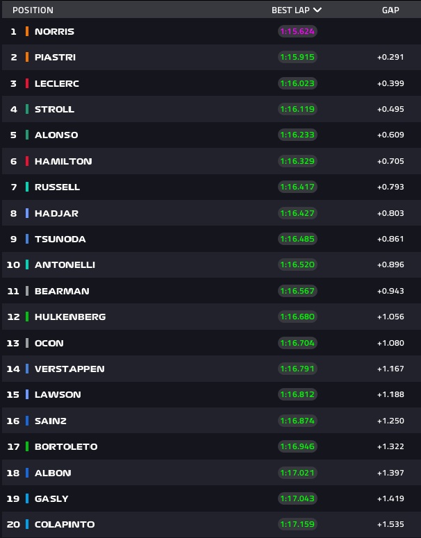Select Norris's purple 1:15.624 lap time

click(x=297, y=31)
